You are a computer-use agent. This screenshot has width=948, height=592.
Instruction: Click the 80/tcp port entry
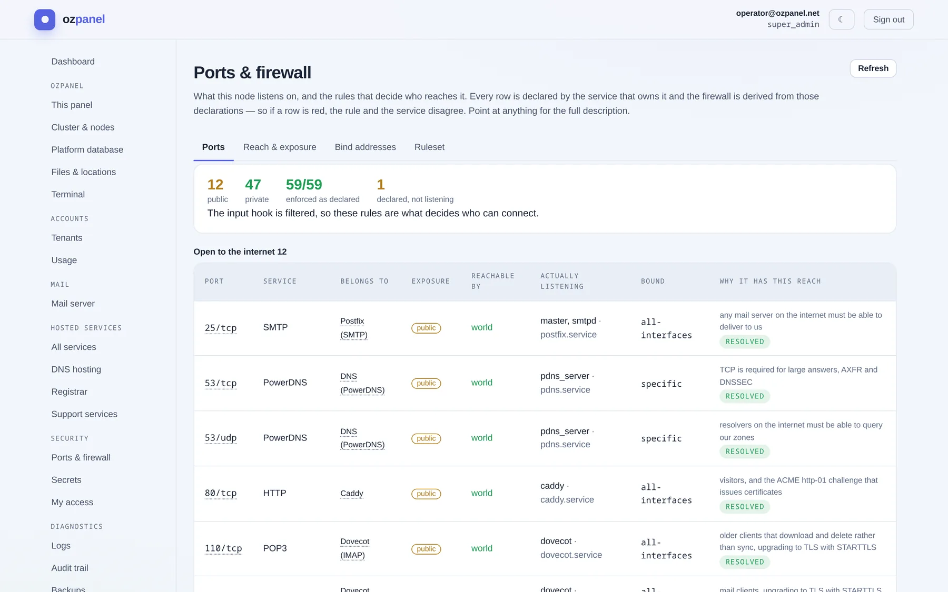[221, 493]
